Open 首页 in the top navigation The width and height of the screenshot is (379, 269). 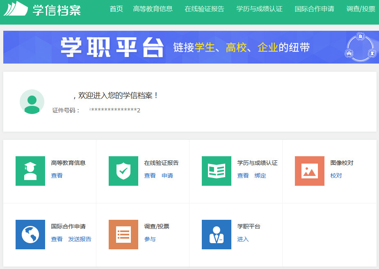[116, 9]
